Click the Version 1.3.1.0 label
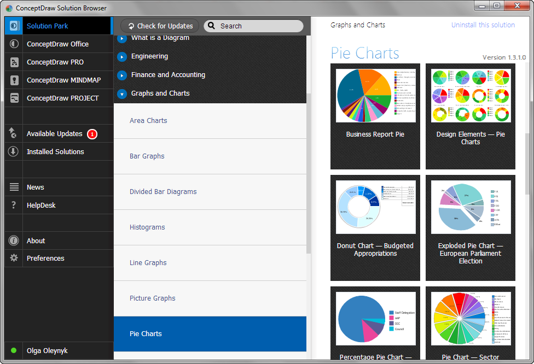This screenshot has width=534, height=364. [x=504, y=57]
